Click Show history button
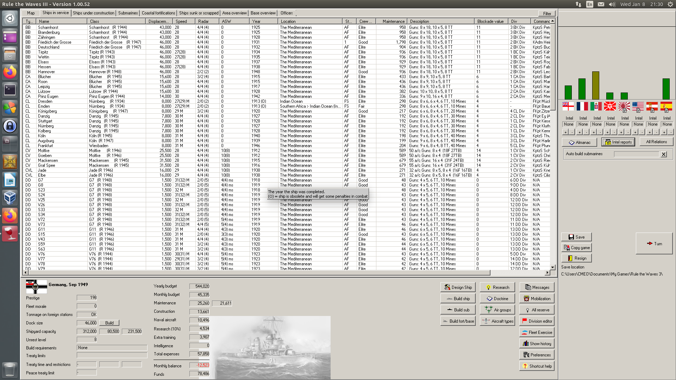The image size is (676, 380). pos(537,343)
